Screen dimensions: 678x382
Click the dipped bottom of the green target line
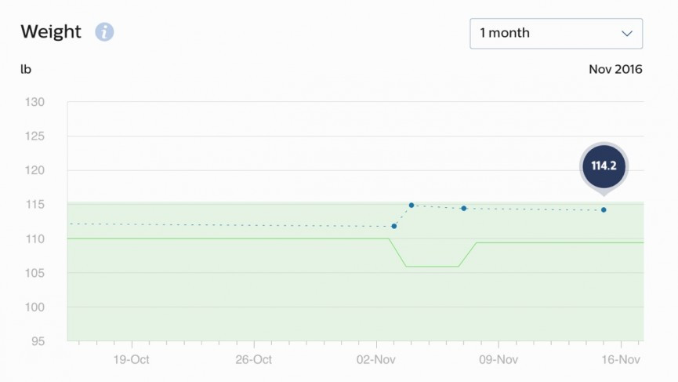tap(432, 267)
